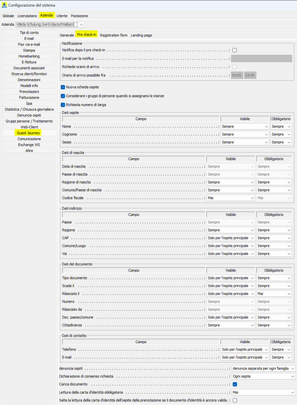Open the Azienda selection dropdown

81,24
